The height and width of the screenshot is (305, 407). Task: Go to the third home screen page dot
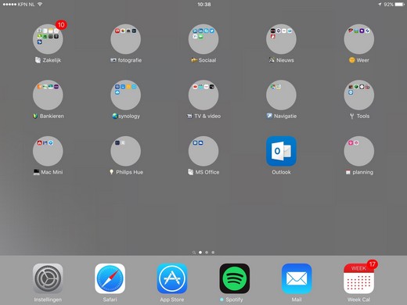213,253
